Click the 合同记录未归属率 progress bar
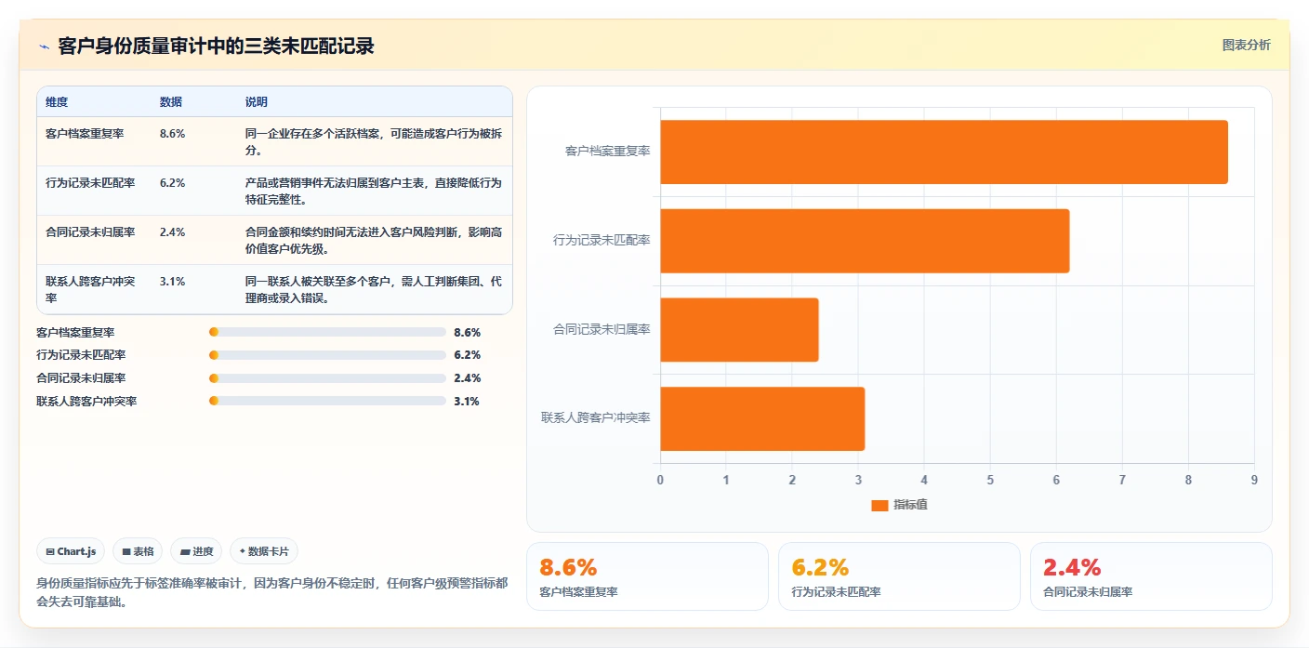 [327, 378]
